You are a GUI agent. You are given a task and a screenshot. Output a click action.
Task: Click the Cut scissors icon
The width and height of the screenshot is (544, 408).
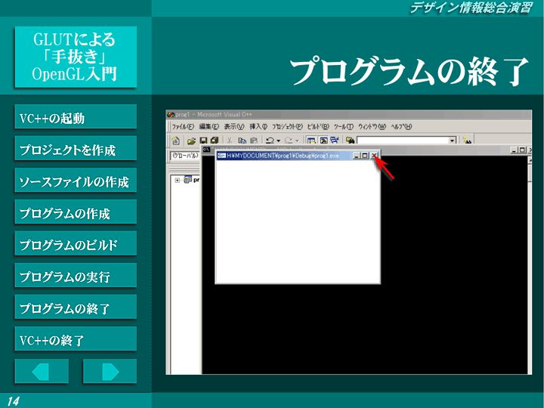[x=230, y=141]
